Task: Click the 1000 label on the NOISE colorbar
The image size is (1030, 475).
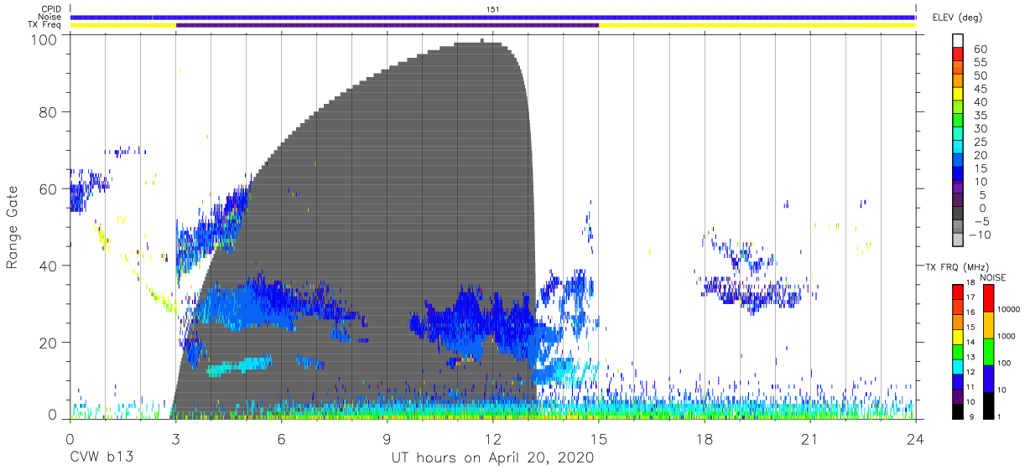Action: [1005, 337]
